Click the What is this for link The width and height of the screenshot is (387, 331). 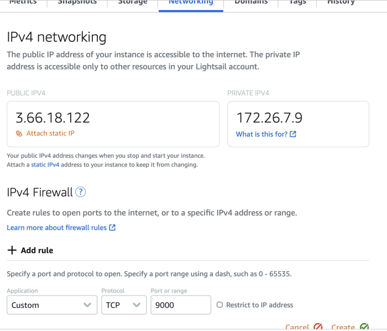tap(262, 134)
